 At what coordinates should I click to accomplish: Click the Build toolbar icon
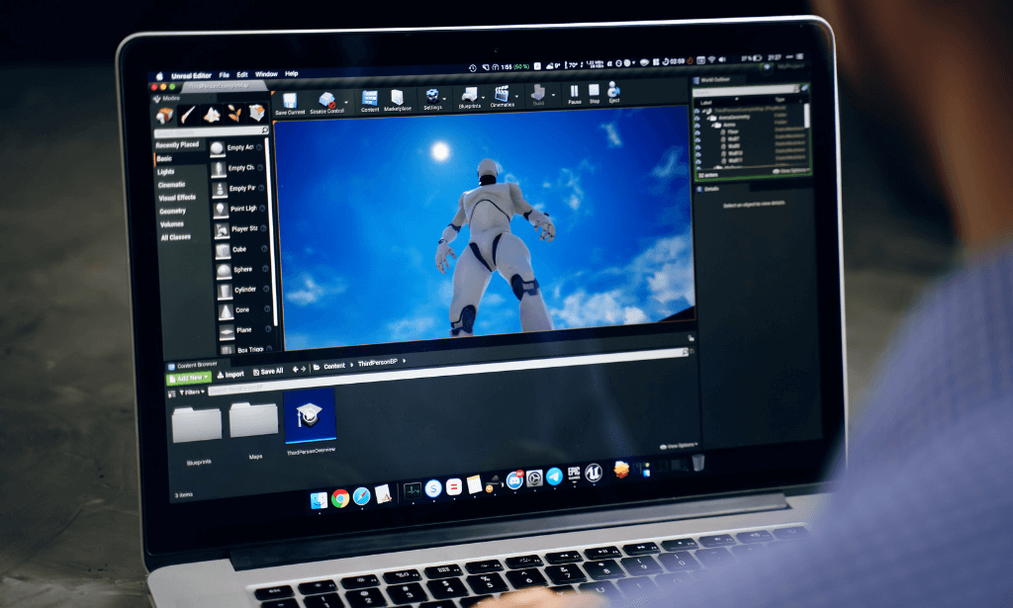point(538,93)
